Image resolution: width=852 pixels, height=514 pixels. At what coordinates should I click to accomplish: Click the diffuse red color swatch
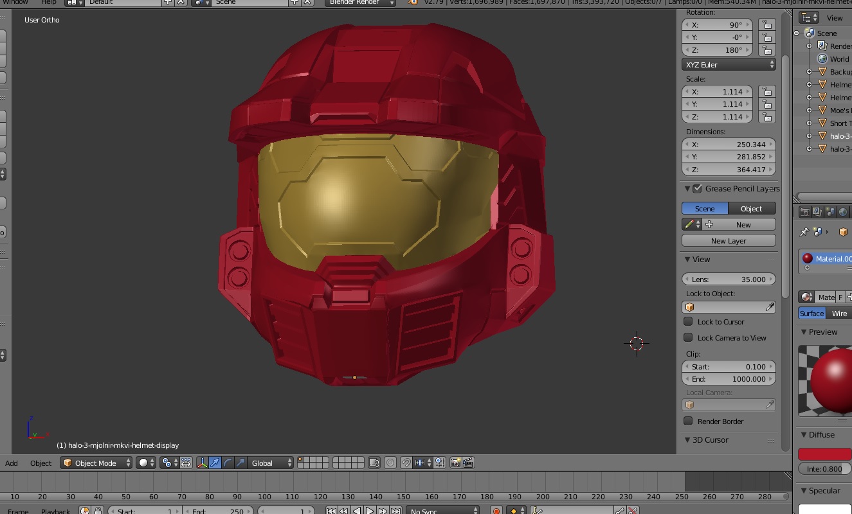(825, 454)
